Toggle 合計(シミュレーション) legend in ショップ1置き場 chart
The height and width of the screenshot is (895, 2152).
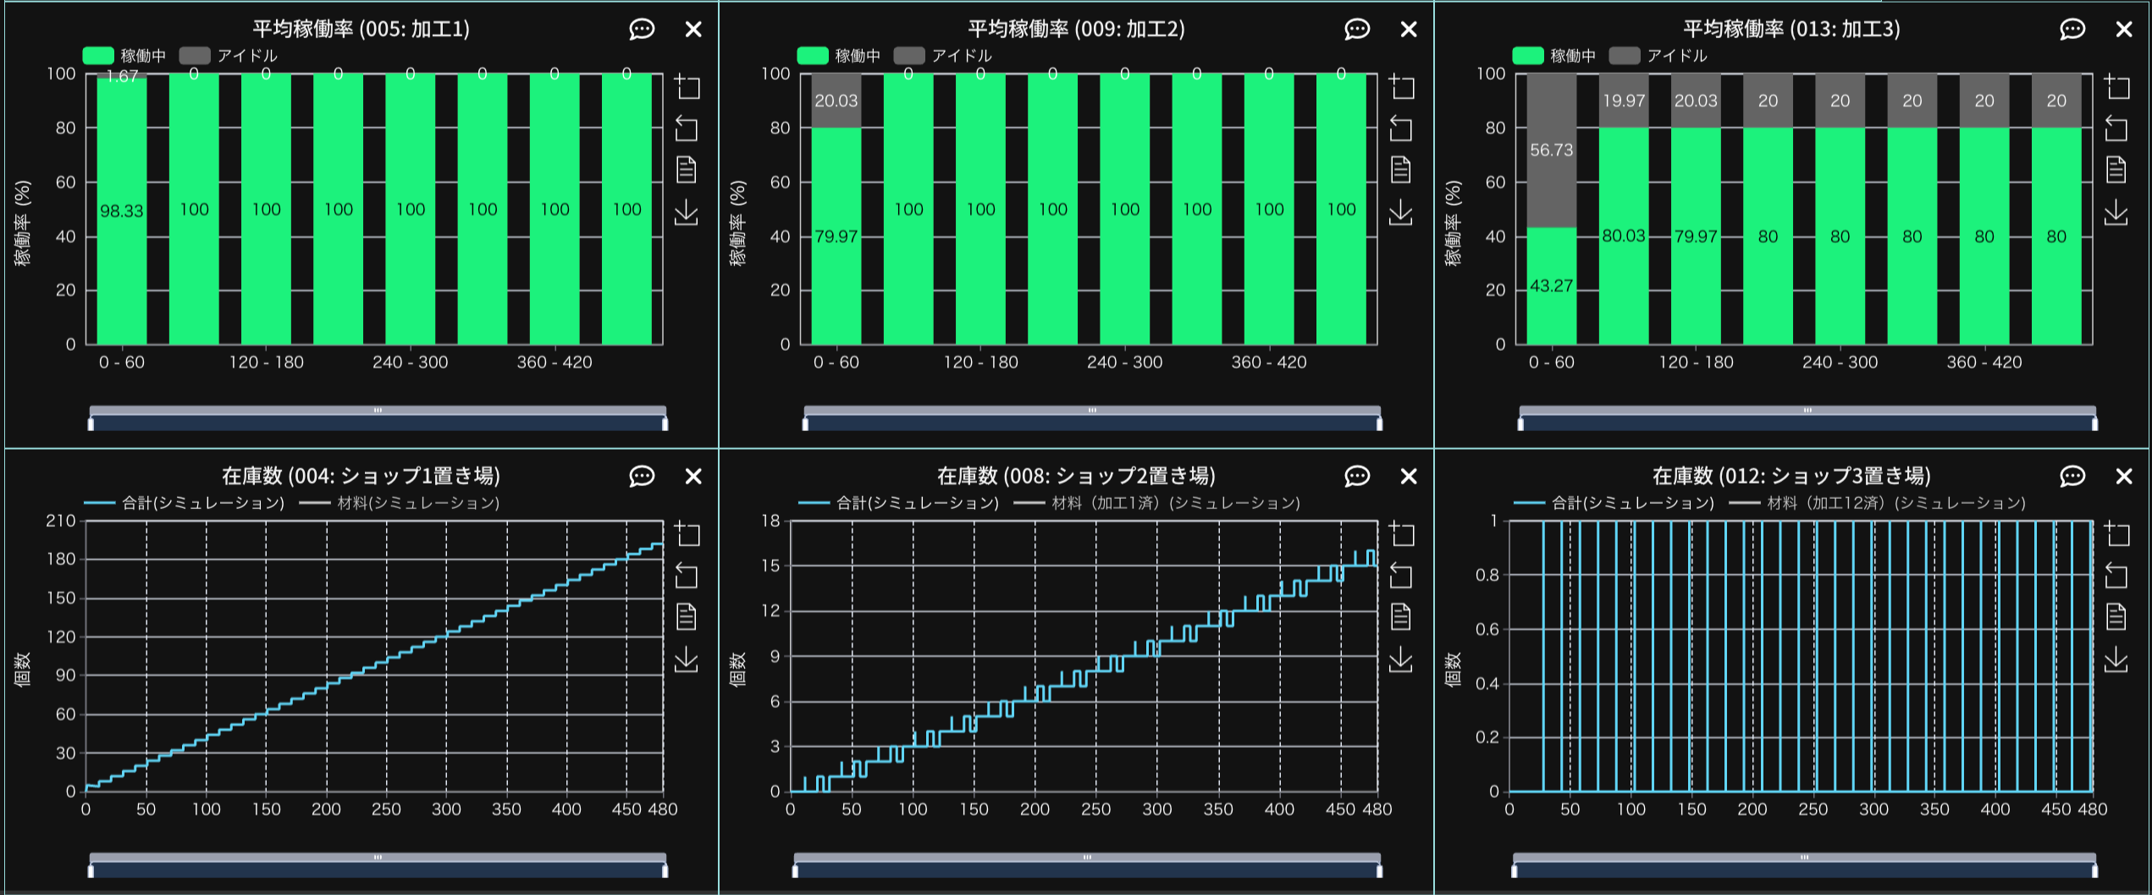185,503
